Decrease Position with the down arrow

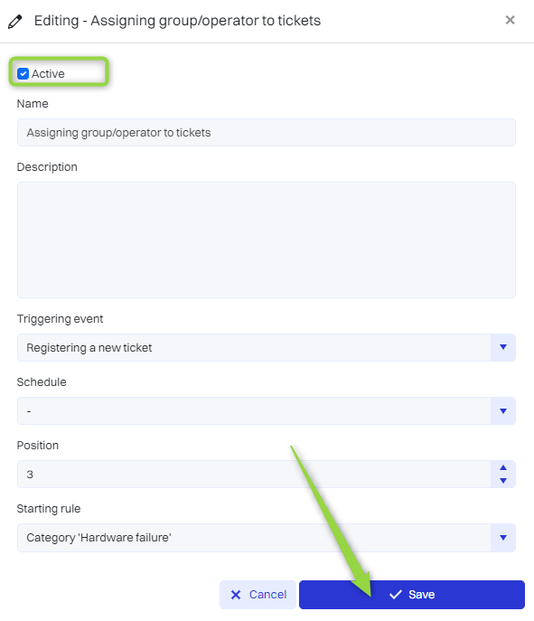503,481
